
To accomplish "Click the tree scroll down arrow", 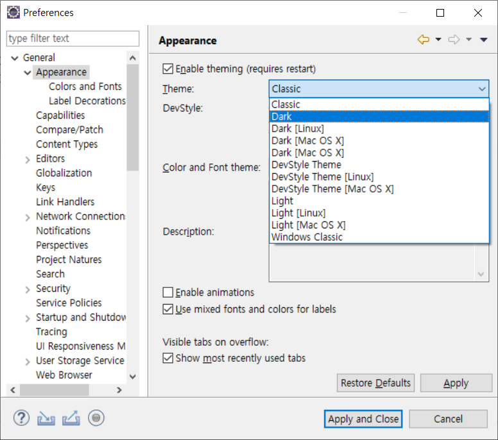I will point(133,377).
